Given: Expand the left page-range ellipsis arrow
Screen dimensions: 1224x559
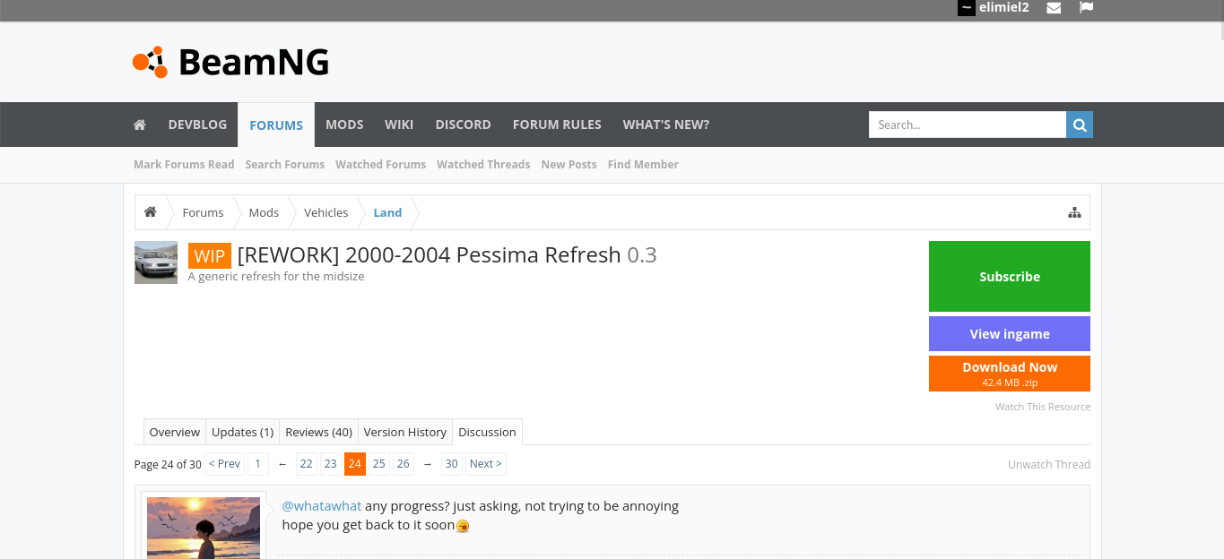Looking at the screenshot, I should tap(282, 464).
